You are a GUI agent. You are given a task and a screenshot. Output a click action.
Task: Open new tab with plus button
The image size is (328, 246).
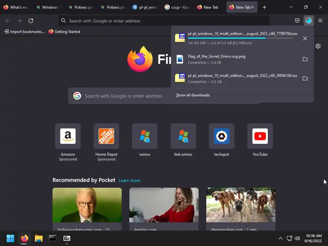tap(264, 7)
